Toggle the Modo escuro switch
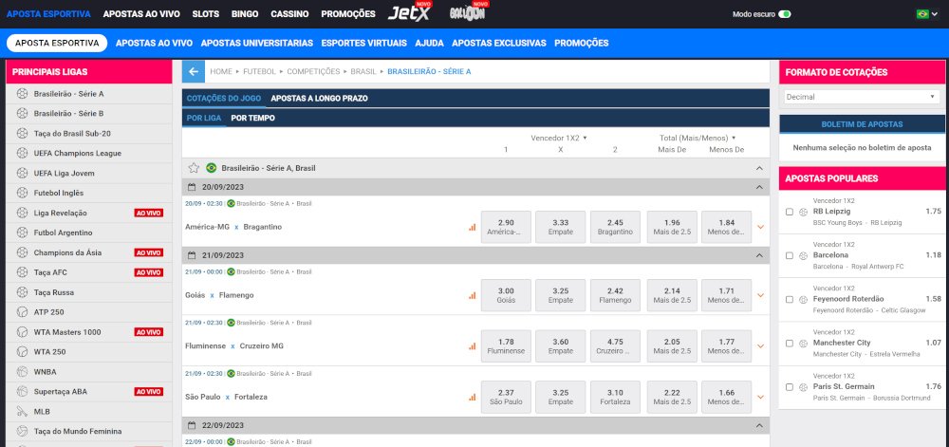The width and height of the screenshot is (949, 447). coord(785,14)
